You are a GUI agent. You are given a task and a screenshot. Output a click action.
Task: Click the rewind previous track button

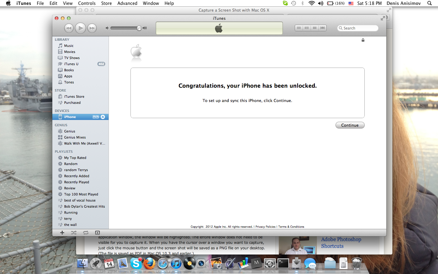click(x=69, y=28)
